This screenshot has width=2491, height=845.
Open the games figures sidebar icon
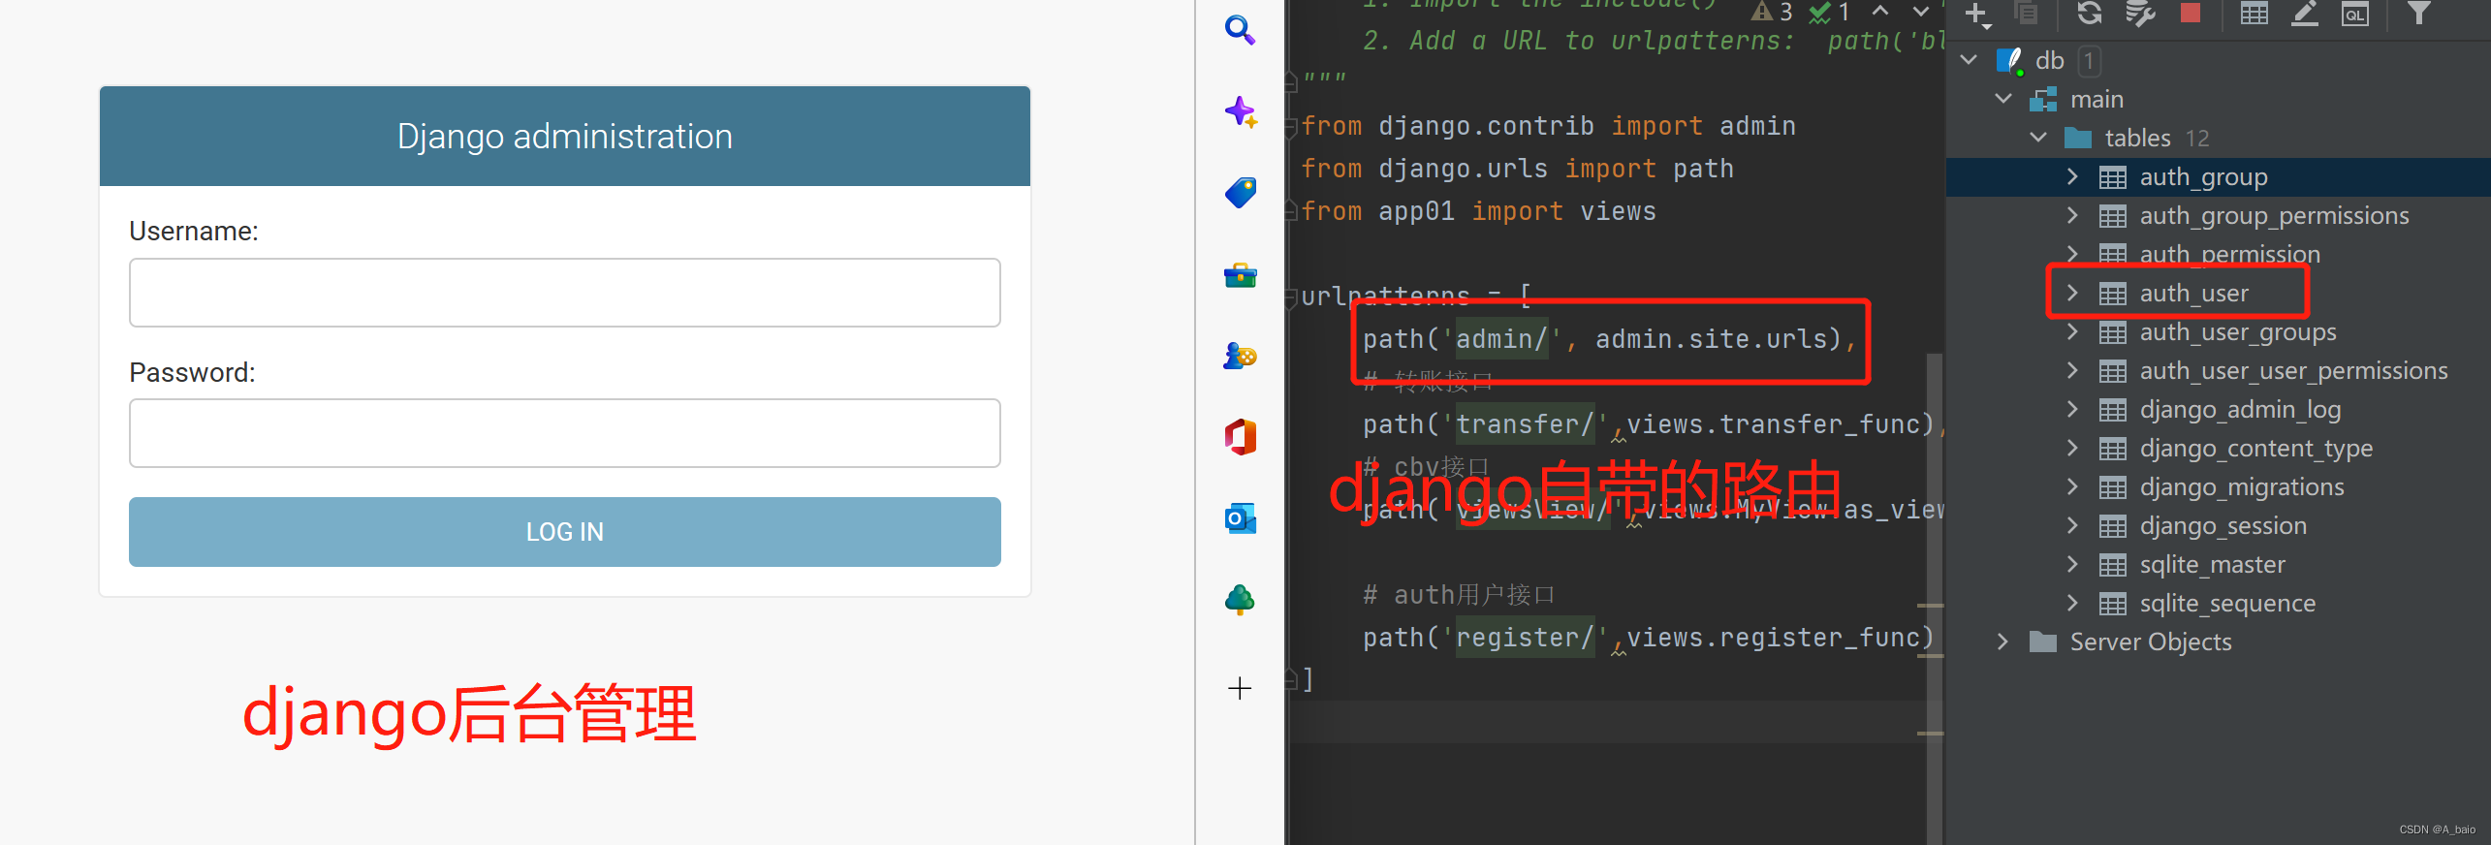click(1241, 356)
